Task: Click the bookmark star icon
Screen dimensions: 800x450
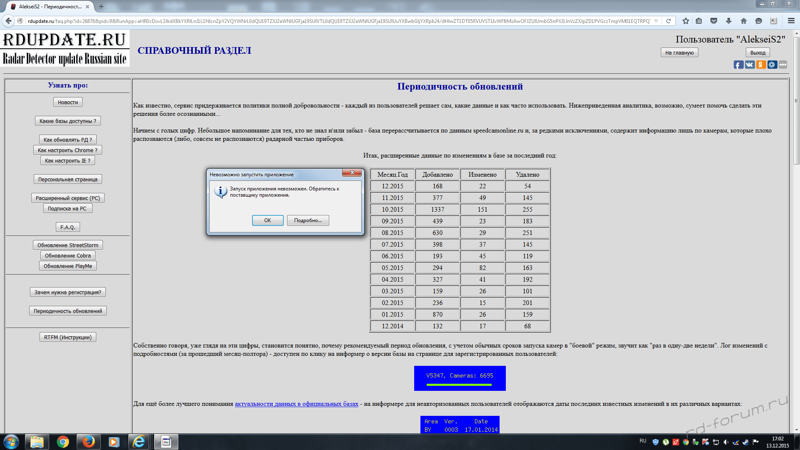Action: (686, 21)
